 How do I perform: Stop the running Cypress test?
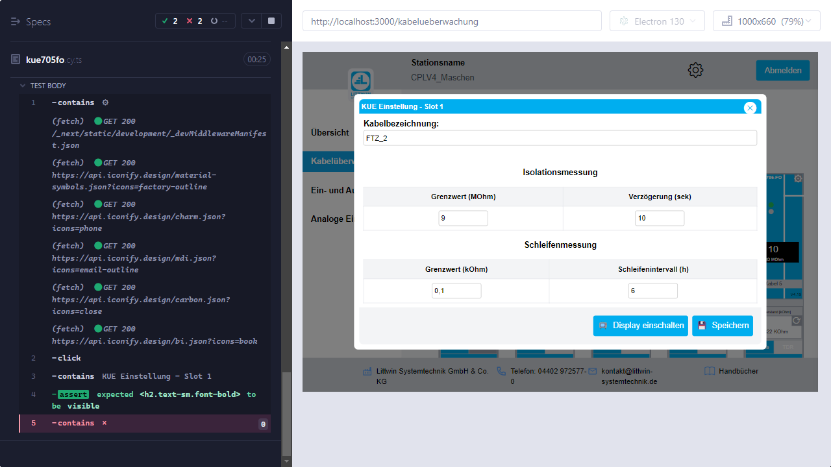(x=271, y=21)
